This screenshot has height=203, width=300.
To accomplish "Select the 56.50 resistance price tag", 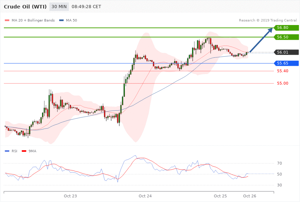I will click(286, 37).
